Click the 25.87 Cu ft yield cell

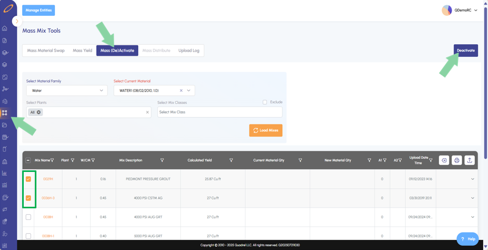[x=213, y=179]
